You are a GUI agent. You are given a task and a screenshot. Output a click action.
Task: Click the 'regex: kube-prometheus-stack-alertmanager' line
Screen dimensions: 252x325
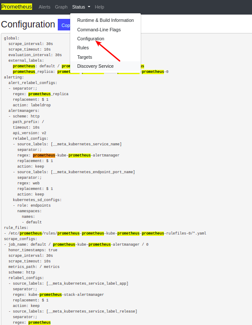pyautogui.click(x=58, y=295)
